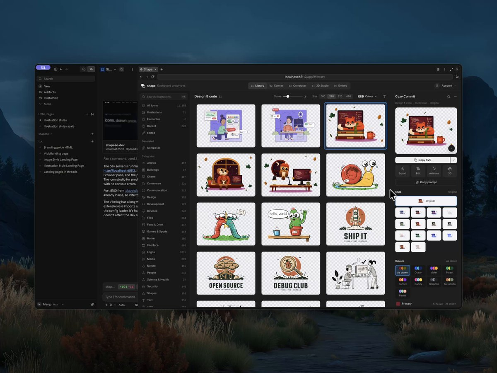Reload the page in the browser pane

(x=153, y=77)
